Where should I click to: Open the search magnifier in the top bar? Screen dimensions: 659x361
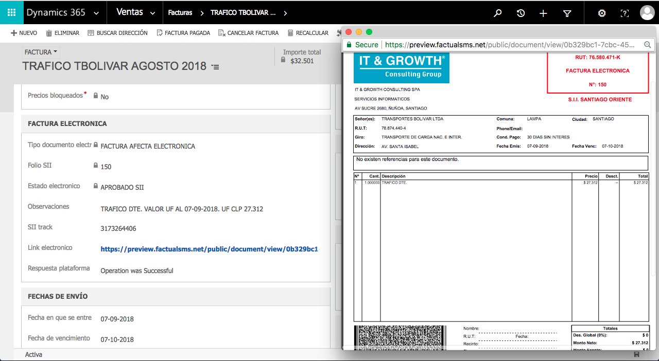click(497, 13)
